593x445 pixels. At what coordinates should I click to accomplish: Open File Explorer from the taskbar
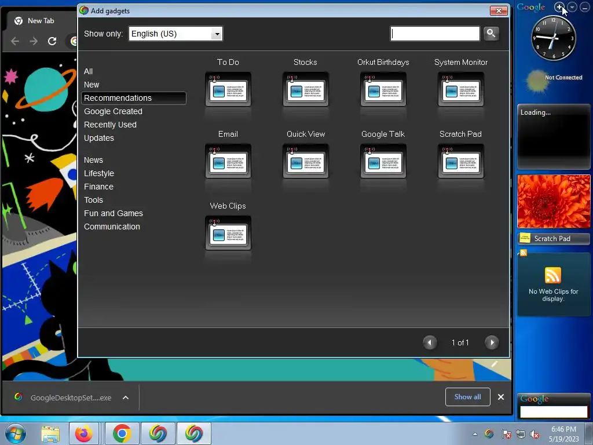pos(50,433)
